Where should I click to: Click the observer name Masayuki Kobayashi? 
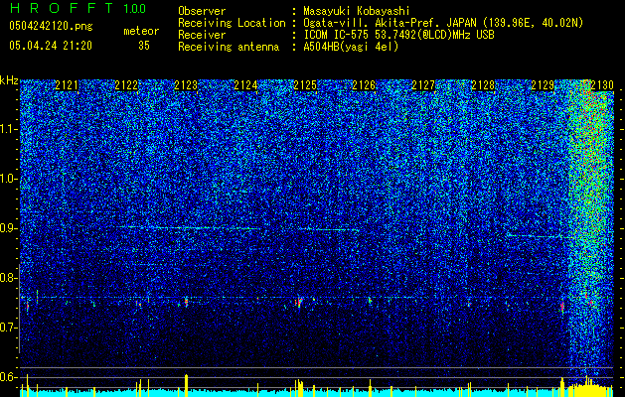(357, 11)
